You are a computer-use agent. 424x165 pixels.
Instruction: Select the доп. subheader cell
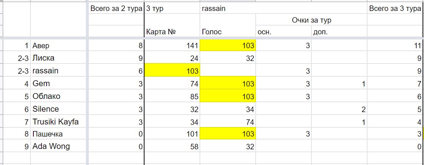pos(339,32)
